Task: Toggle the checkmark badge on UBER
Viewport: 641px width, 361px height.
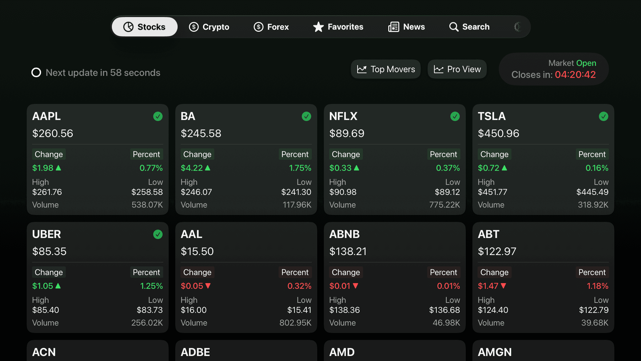Action: [x=158, y=234]
